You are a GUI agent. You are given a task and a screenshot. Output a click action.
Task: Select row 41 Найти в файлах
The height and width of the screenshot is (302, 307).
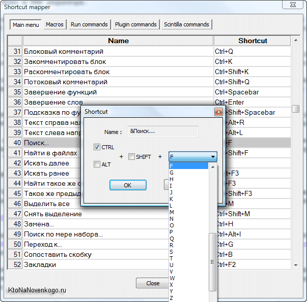tap(52, 153)
